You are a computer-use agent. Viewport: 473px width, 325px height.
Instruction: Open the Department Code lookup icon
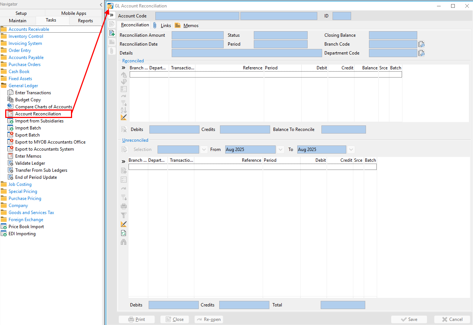click(421, 53)
